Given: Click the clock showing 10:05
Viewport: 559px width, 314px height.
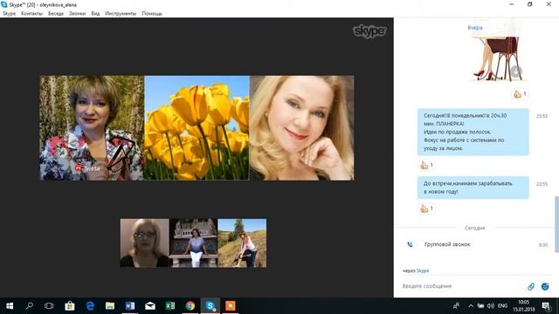Looking at the screenshot, I should [524, 306].
